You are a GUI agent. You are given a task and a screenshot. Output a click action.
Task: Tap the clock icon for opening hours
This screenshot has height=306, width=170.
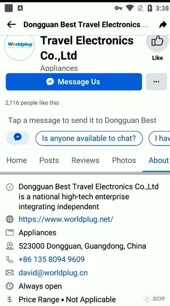pyautogui.click(x=9, y=286)
